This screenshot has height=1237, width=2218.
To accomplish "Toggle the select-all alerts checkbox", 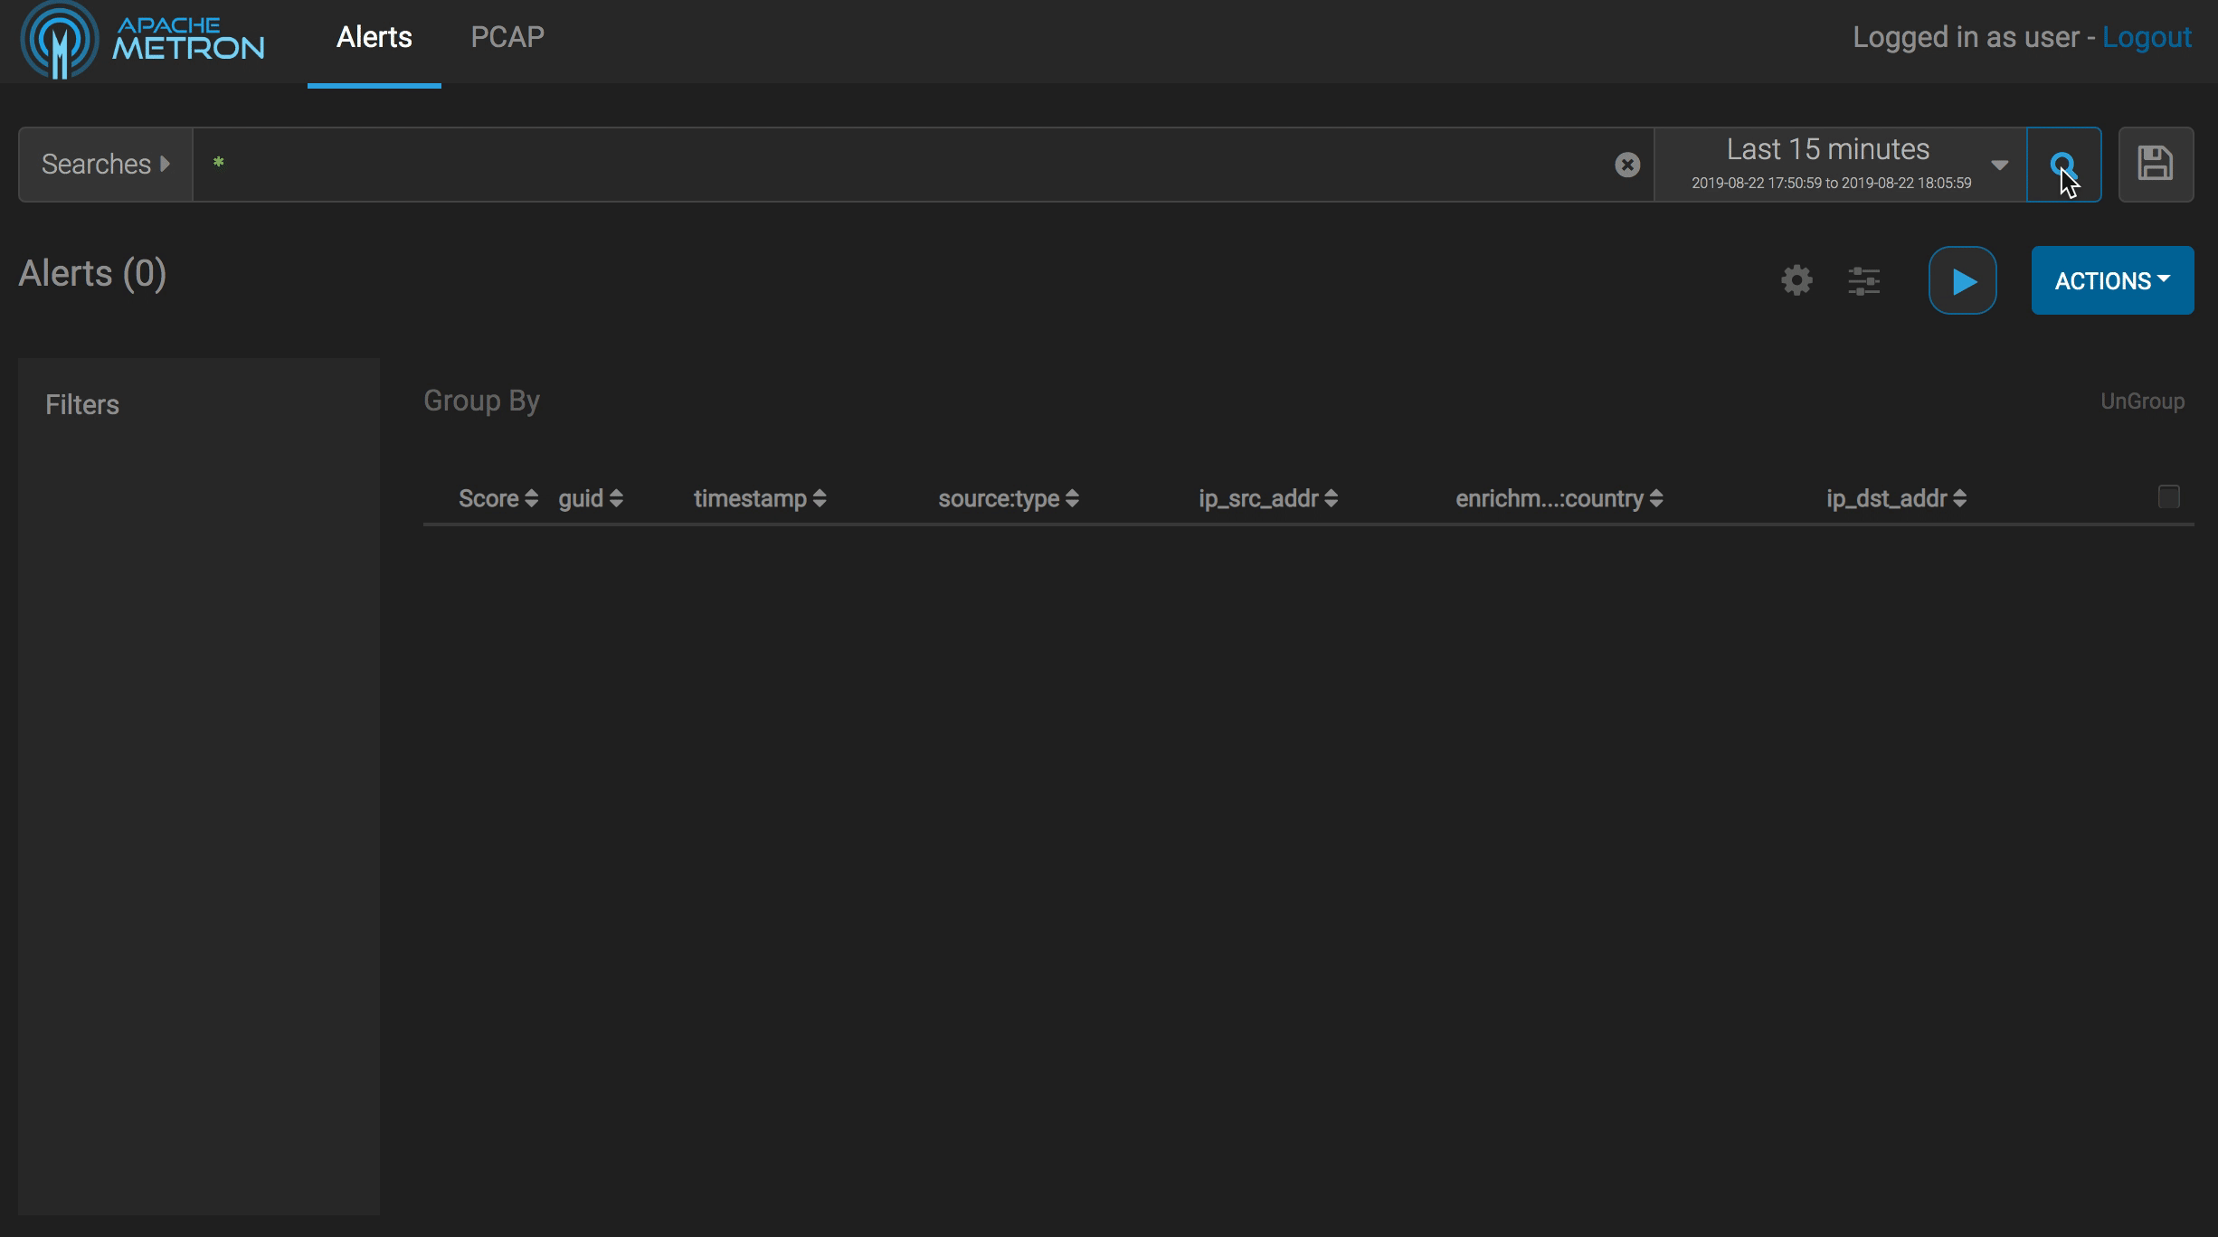I will (2168, 496).
